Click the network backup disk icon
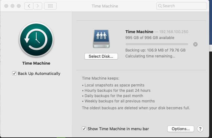Screen dimensions: 212x138 [x=101, y=39]
